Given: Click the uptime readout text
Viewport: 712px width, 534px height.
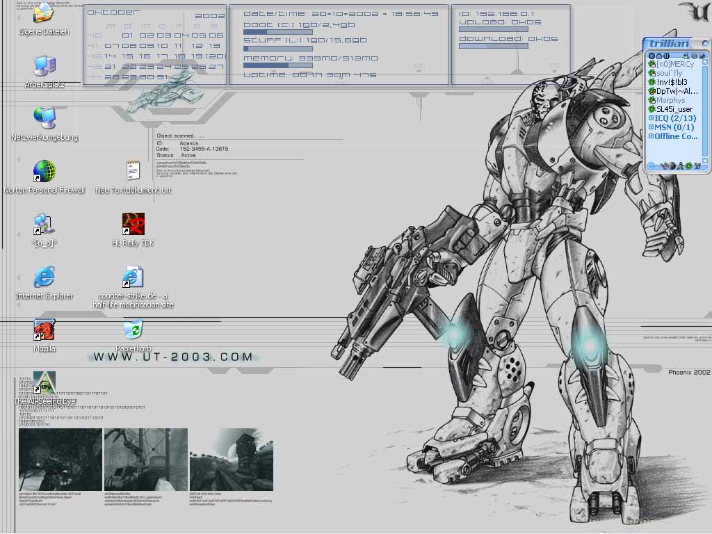Looking at the screenshot, I should coord(310,75).
